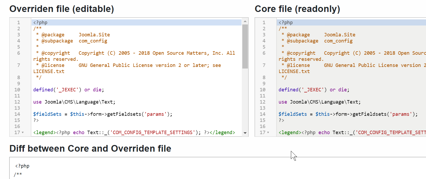The height and width of the screenshot is (179, 426).
Task: Click scroll-down arrow of Overriden file editor
Action: click(x=245, y=133)
